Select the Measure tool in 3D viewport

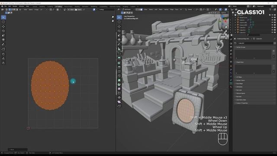[119, 49]
